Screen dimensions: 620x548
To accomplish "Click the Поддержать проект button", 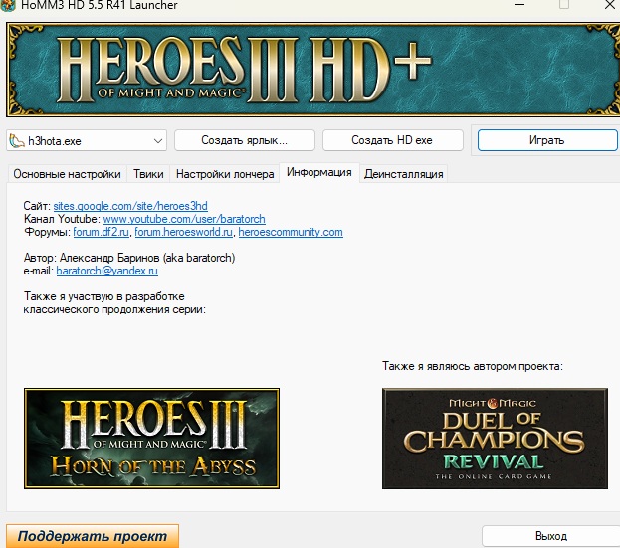I will coord(93,536).
